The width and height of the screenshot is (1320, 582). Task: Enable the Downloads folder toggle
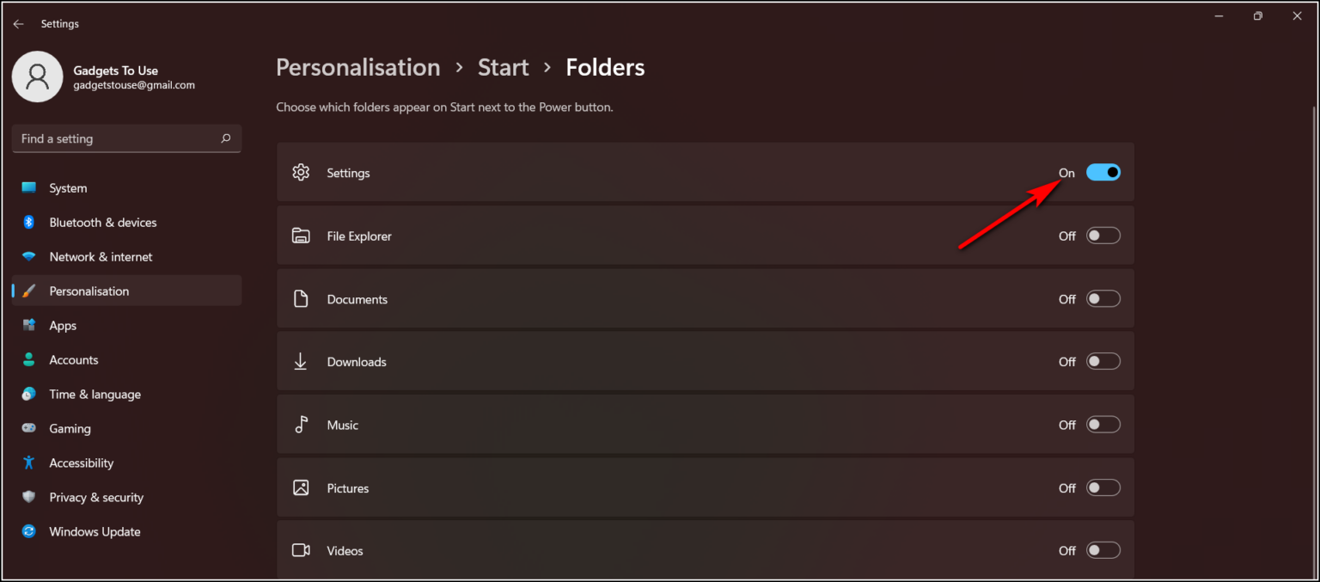[1103, 361]
